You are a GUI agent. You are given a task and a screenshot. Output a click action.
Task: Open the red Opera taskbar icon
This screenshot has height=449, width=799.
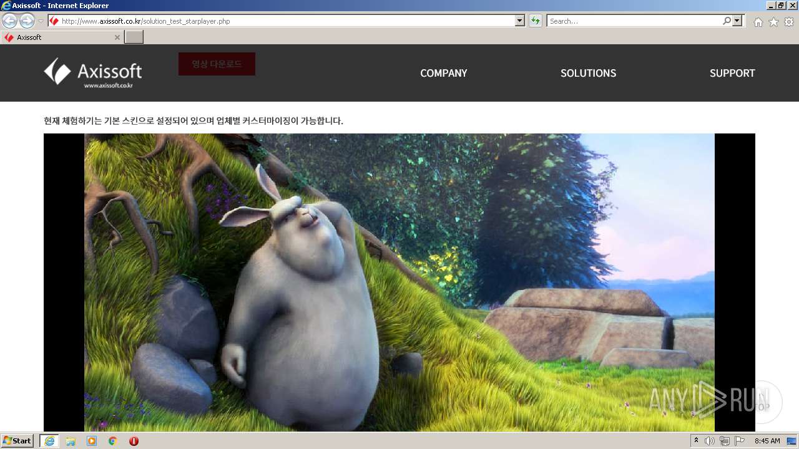[134, 441]
